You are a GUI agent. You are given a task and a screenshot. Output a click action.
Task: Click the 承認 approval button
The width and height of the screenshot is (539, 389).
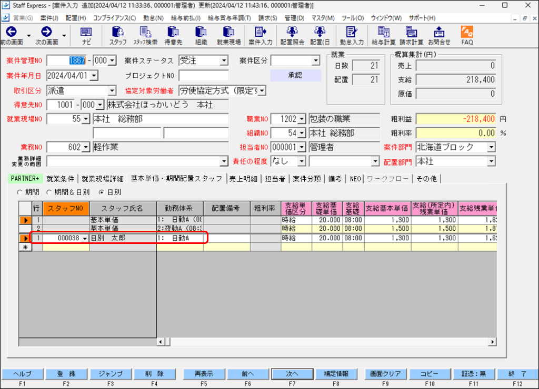[x=295, y=76]
